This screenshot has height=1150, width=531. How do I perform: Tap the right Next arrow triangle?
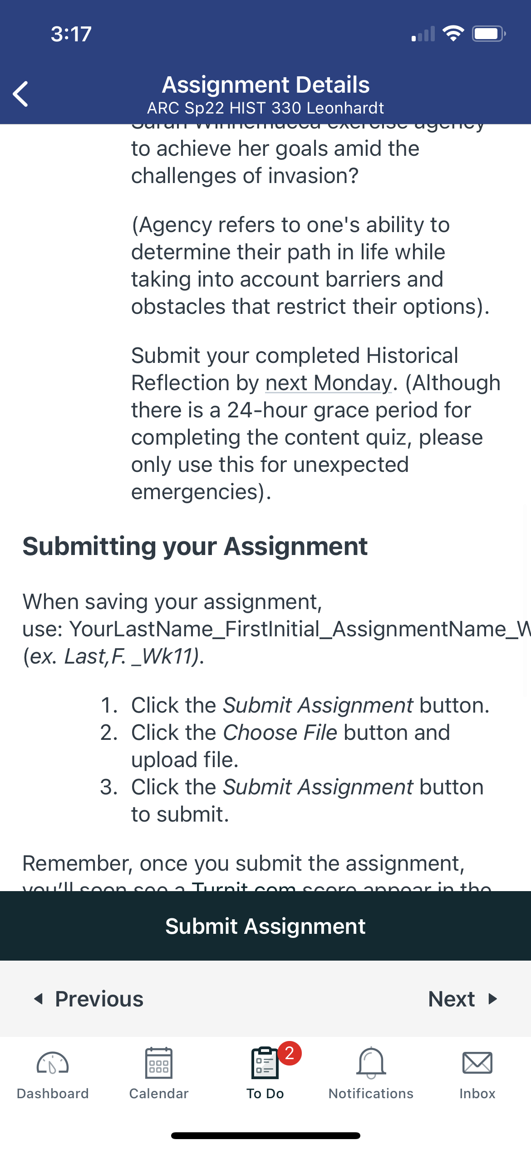[x=493, y=999]
